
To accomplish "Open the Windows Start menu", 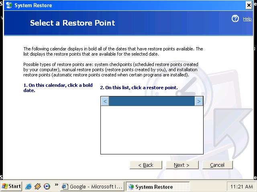I will pos(11,186).
